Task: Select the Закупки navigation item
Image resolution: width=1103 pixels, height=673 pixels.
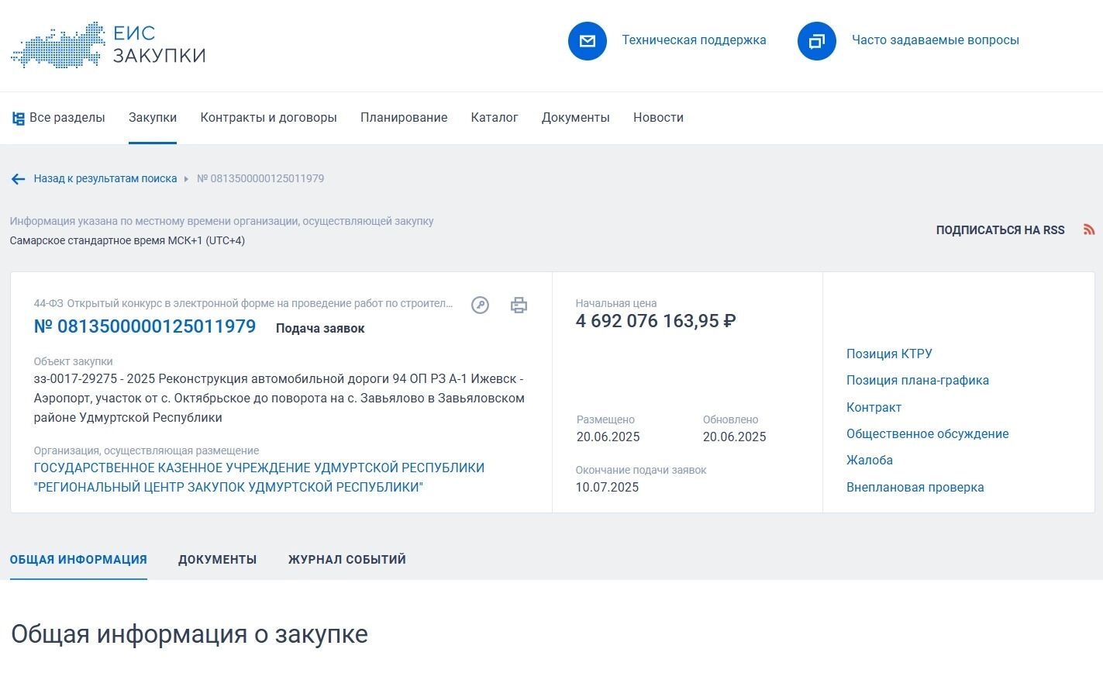Action: point(153,118)
